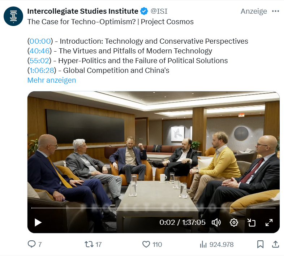Jump to 1:06:28 timestamp link
Image resolution: width=284 pixels, height=258 pixels.
point(42,70)
